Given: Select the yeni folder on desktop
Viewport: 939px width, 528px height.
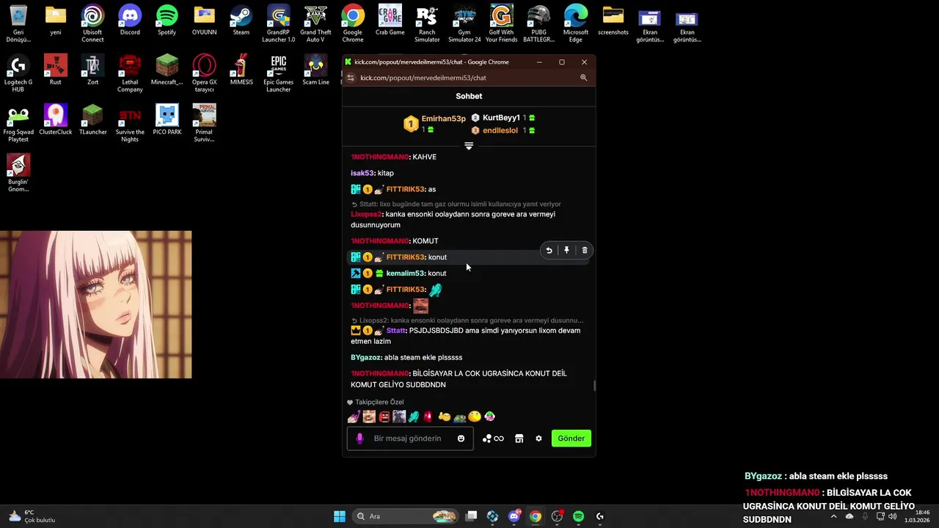Looking at the screenshot, I should click(x=56, y=21).
